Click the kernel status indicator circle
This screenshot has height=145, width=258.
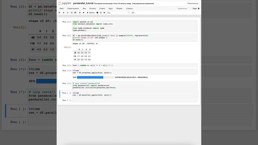click(x=199, y=8)
